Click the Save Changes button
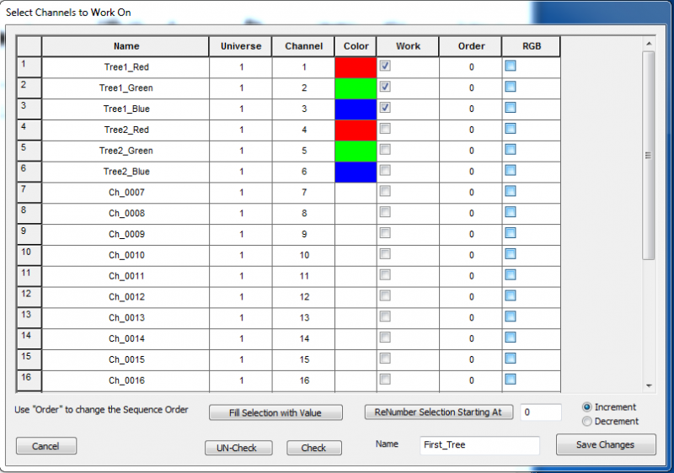674x473 pixels. 605,445
